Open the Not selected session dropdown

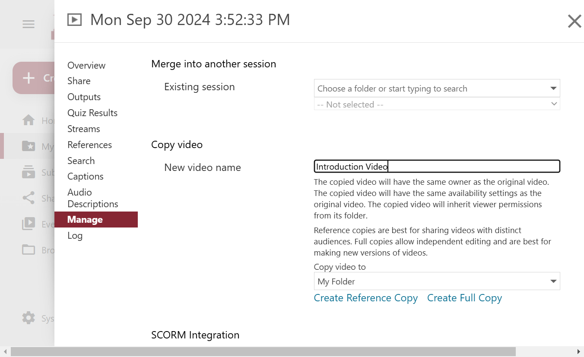coord(437,104)
